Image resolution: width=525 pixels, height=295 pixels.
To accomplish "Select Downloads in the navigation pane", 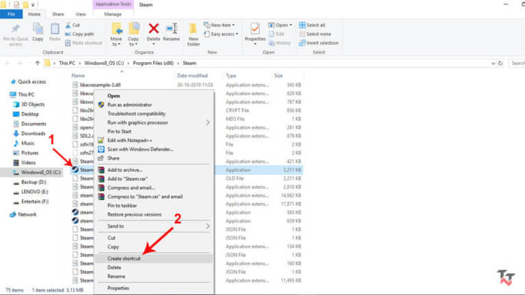I will point(29,133).
